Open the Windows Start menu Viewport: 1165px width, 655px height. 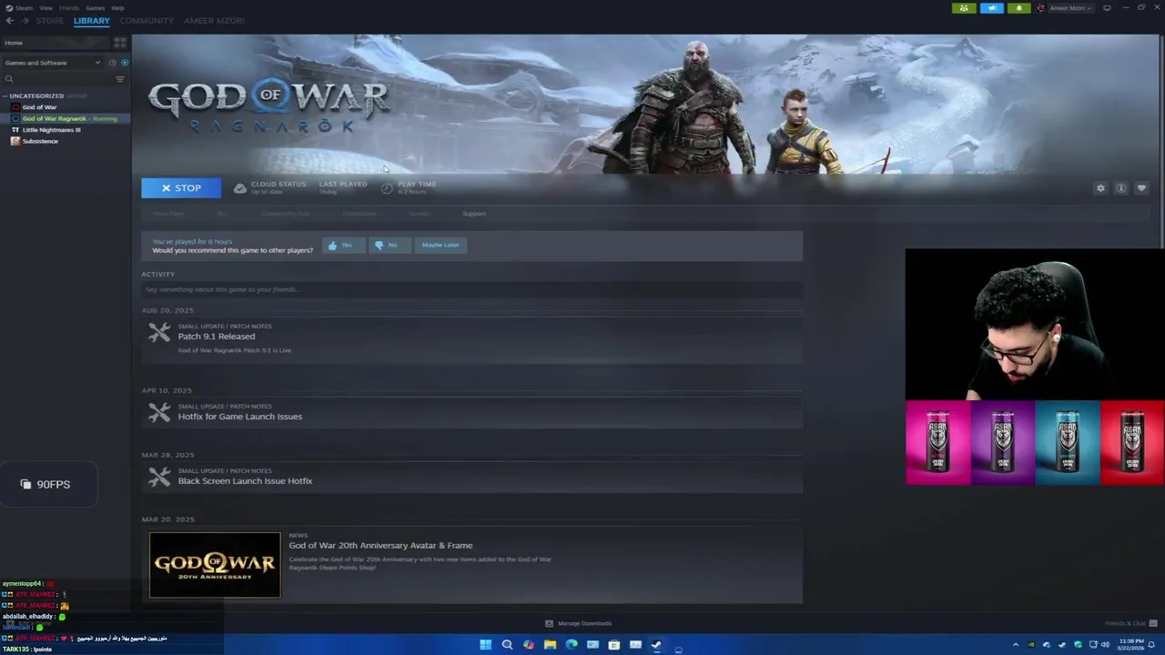pyautogui.click(x=485, y=645)
